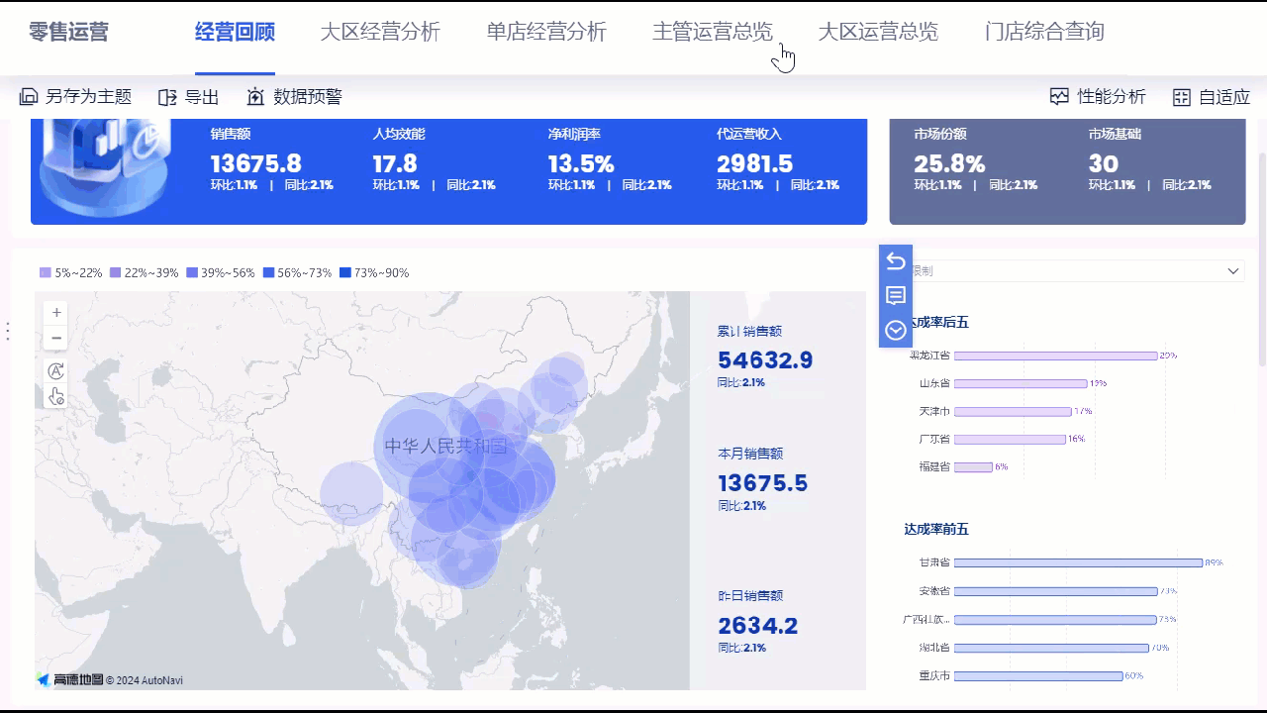Screen dimensions: 1267x713
Task: Click the 本月销售额 value 13675.5
Action: (763, 483)
